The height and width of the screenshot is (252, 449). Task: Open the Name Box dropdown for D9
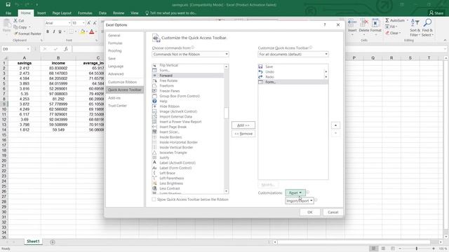click(x=28, y=49)
